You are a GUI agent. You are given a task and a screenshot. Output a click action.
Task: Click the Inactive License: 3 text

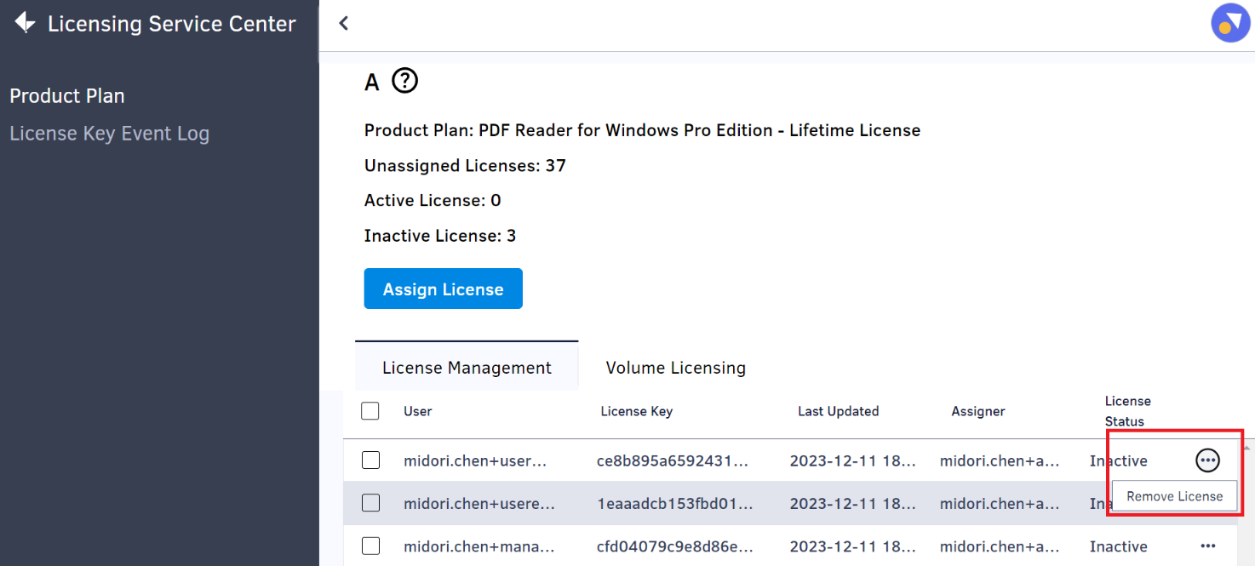440,236
